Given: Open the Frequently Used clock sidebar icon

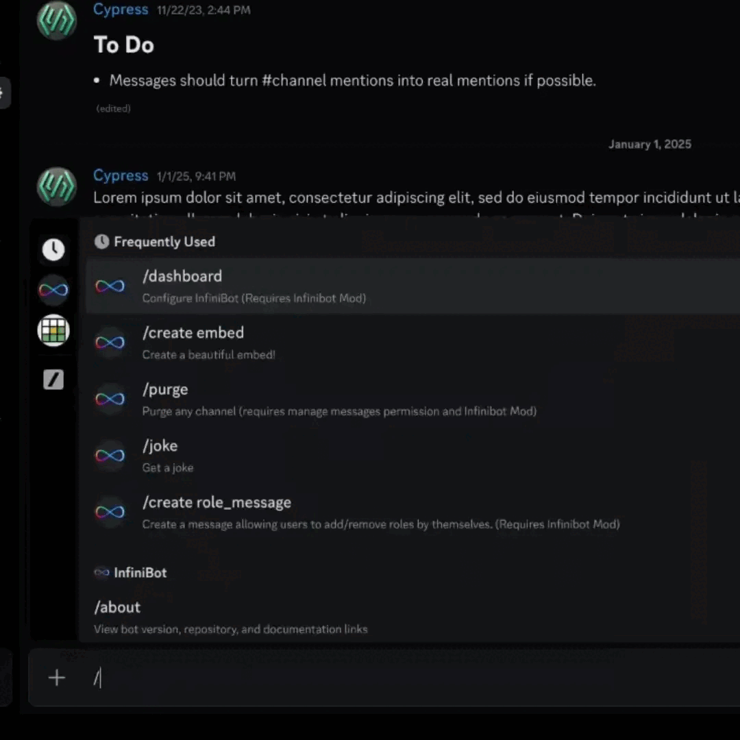Looking at the screenshot, I should tap(53, 249).
